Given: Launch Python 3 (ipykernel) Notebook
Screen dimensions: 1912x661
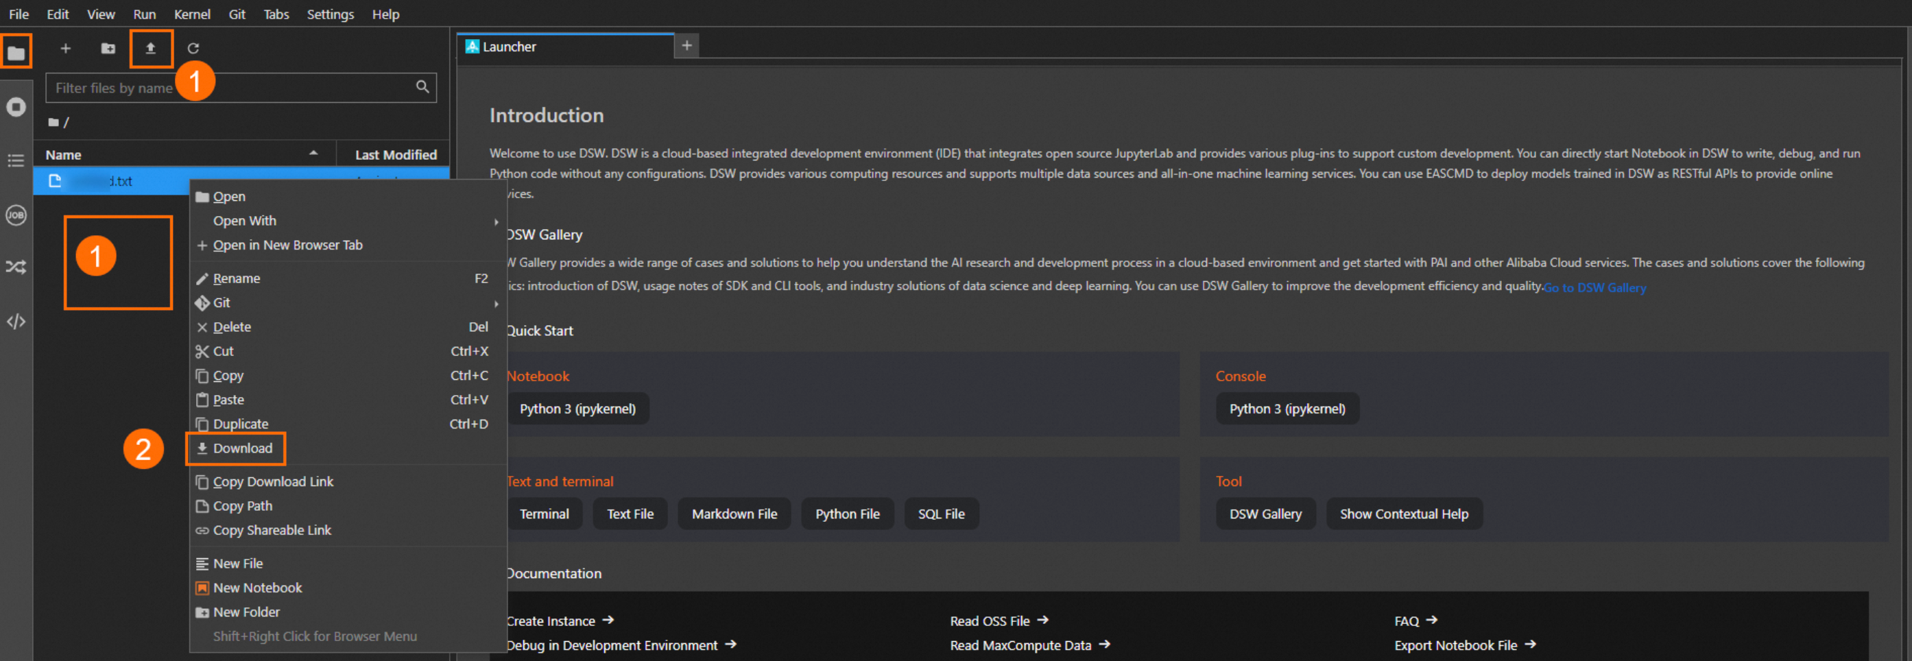Looking at the screenshot, I should pos(577,409).
